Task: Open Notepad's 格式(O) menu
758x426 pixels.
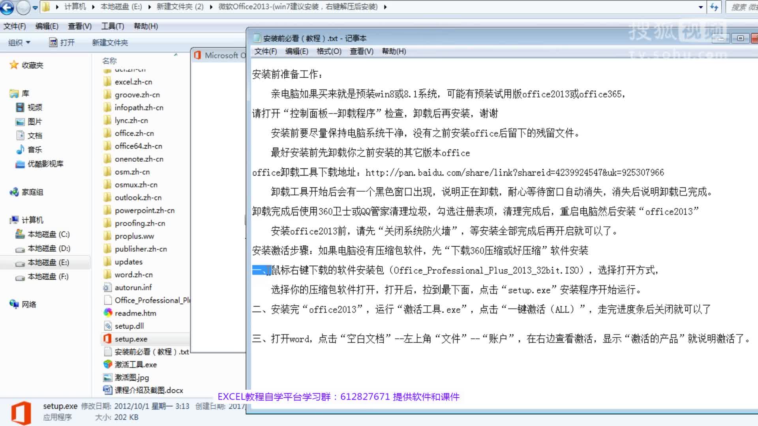Action: tap(328, 51)
